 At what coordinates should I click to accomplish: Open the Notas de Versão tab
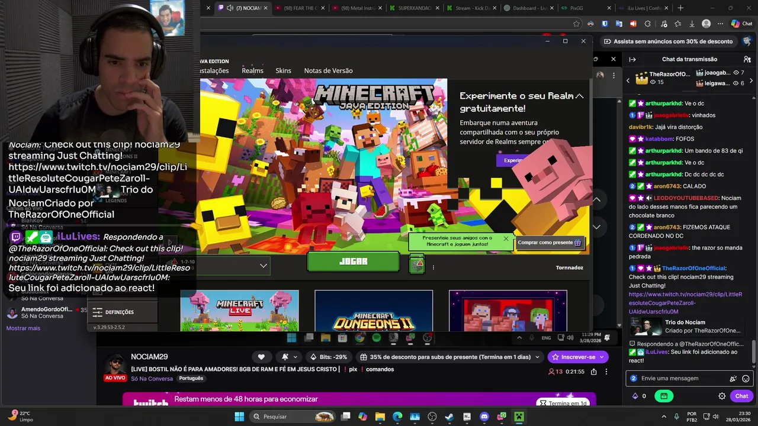pos(328,70)
